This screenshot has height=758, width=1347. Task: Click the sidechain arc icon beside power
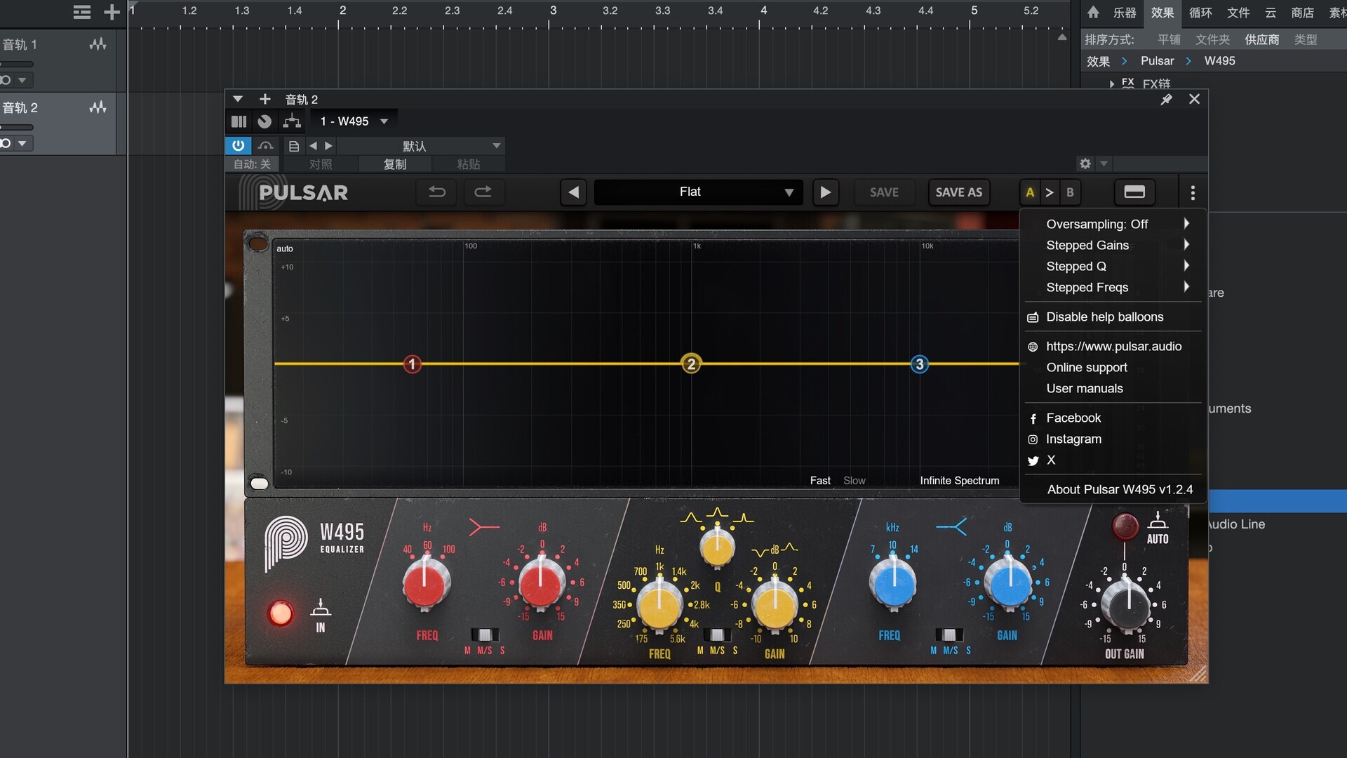(265, 146)
